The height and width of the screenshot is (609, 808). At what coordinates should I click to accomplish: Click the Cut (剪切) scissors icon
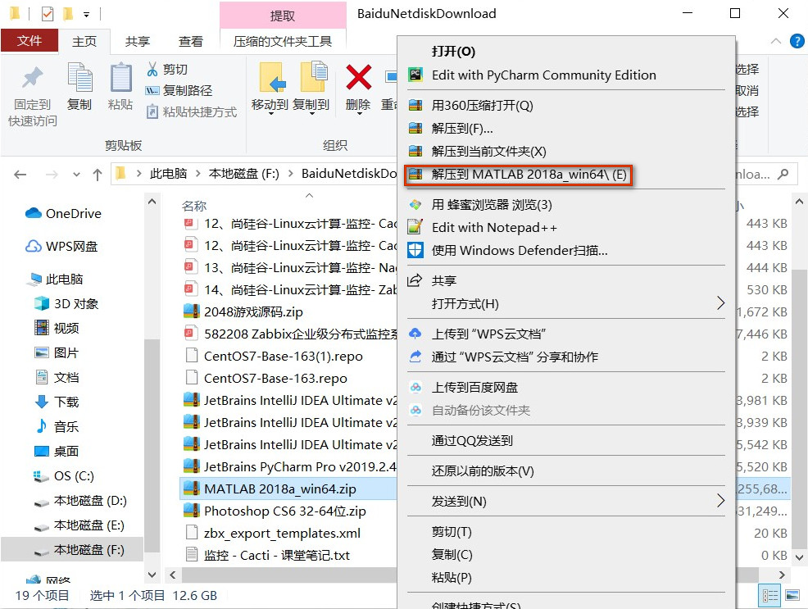[152, 69]
